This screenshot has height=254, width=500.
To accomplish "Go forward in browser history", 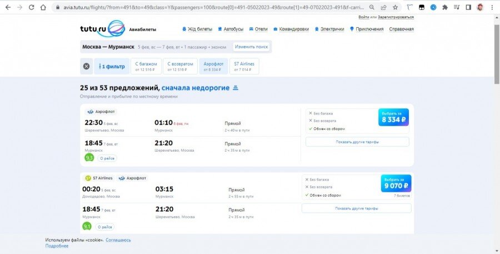I will [20, 7].
